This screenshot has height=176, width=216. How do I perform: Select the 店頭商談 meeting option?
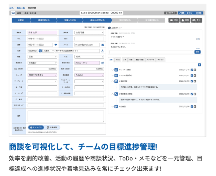click(x=52, y=127)
